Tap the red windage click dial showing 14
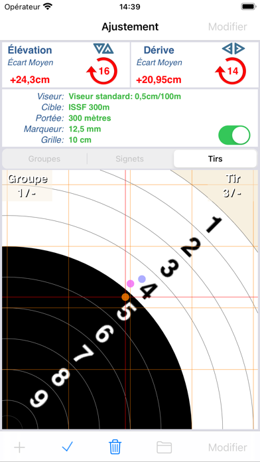 point(231,71)
